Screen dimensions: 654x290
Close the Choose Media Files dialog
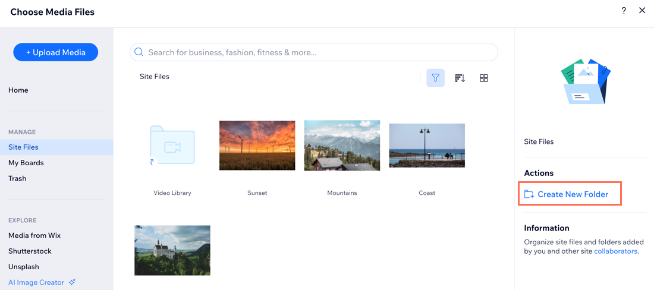pos(642,11)
